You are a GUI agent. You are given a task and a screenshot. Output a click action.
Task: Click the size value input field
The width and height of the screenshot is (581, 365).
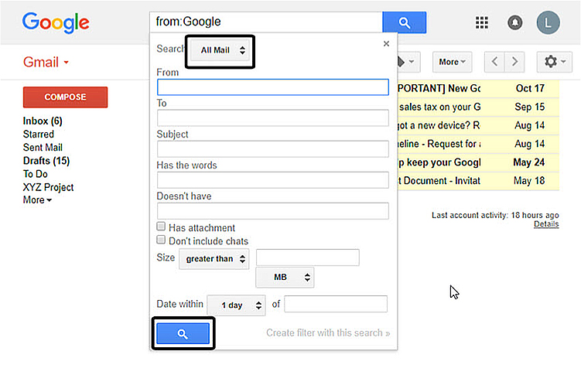pos(308,258)
